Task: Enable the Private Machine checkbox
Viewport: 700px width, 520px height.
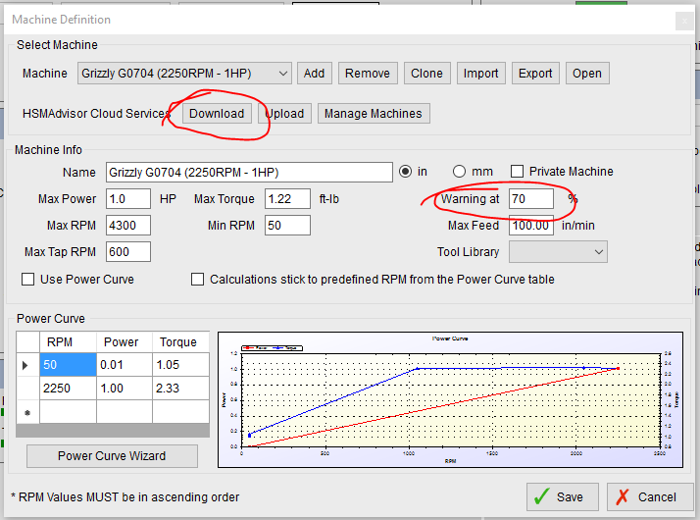Action: coord(518,172)
